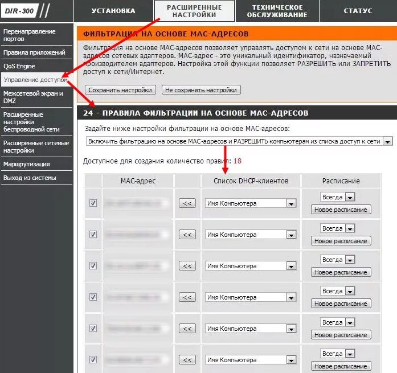
Task: Click Выход из системы
Action: (x=36, y=178)
